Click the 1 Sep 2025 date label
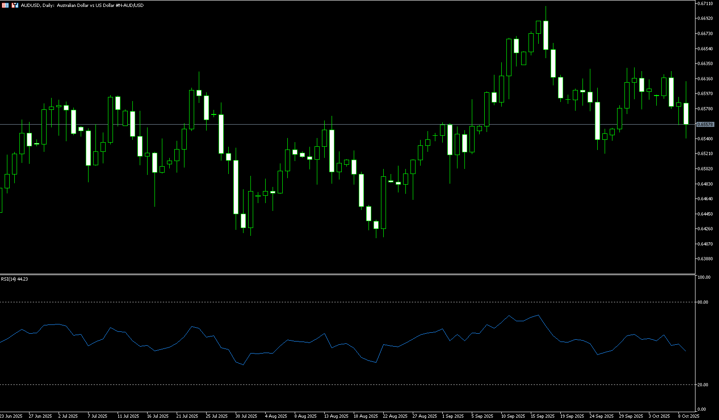 [x=453, y=416]
